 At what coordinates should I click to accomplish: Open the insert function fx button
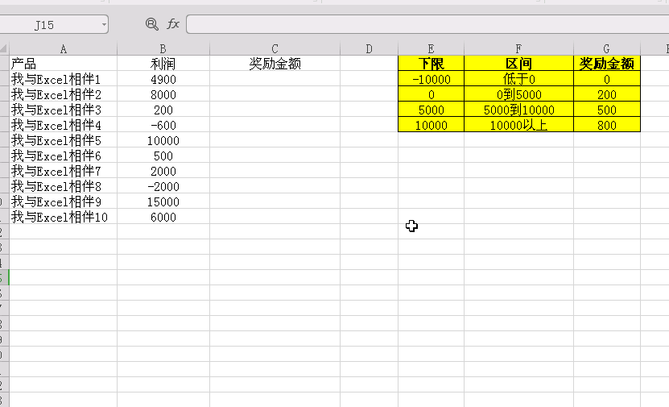coord(173,24)
